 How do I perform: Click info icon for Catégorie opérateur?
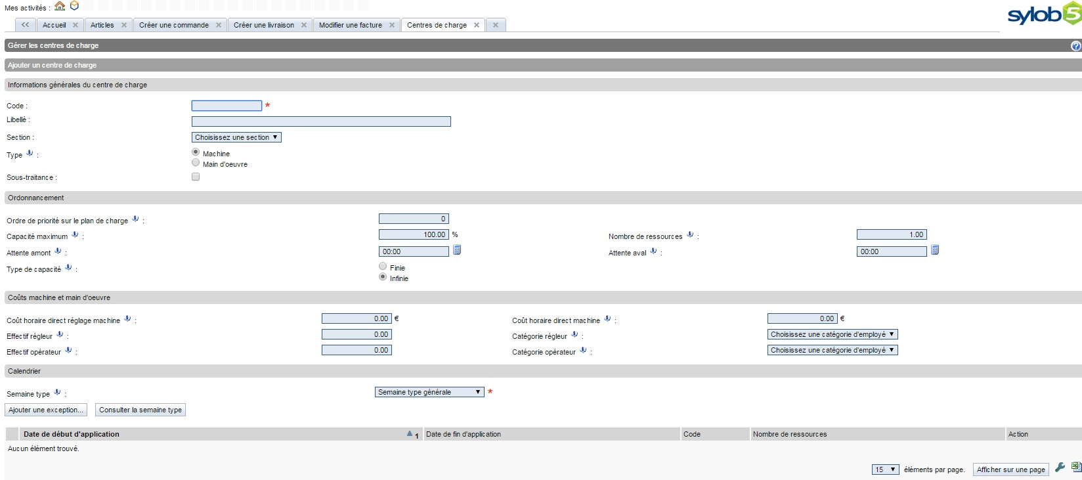583,351
